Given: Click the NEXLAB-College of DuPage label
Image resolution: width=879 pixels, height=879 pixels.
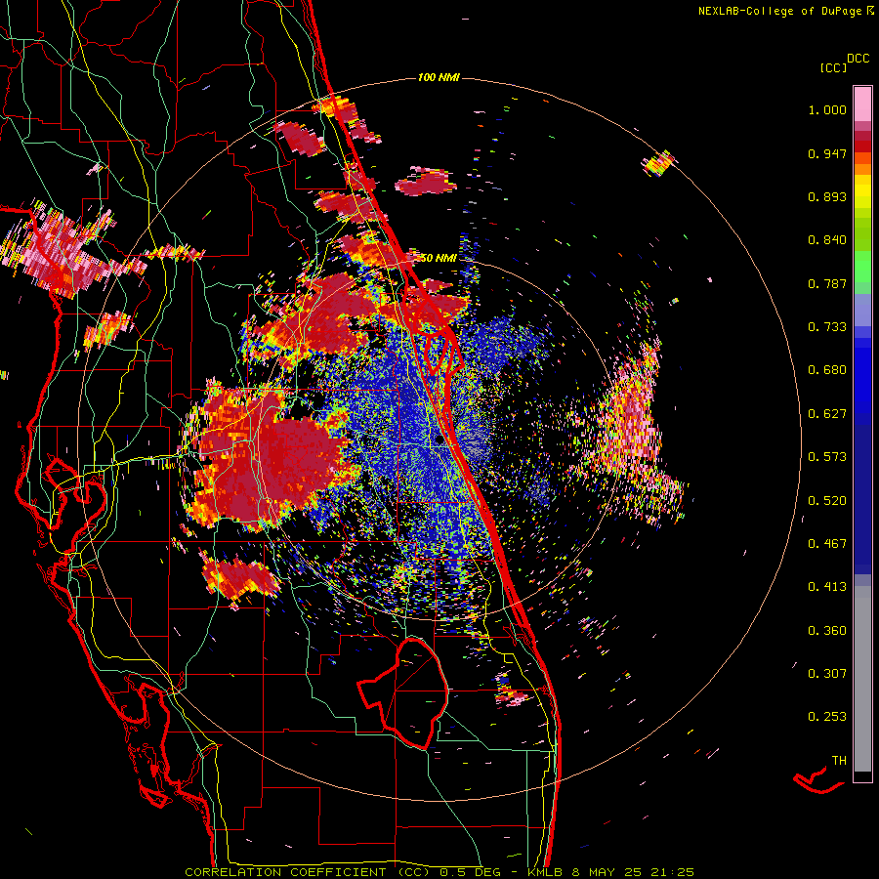Looking at the screenshot, I should coord(785,11).
